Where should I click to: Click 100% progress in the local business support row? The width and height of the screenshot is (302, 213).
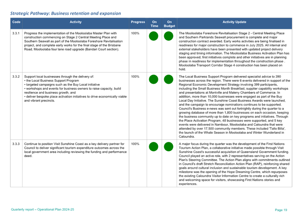tap(135, 77)
